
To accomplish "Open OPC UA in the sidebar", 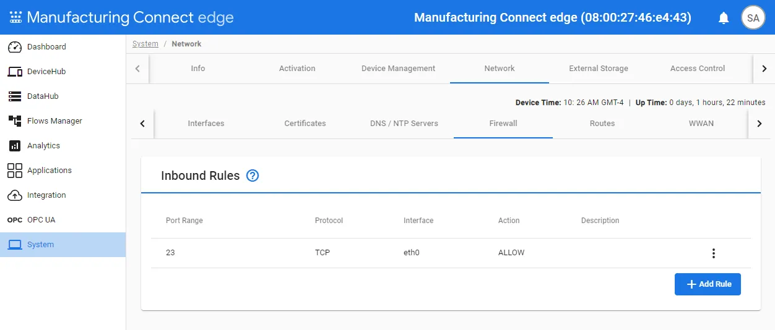I will (x=63, y=220).
